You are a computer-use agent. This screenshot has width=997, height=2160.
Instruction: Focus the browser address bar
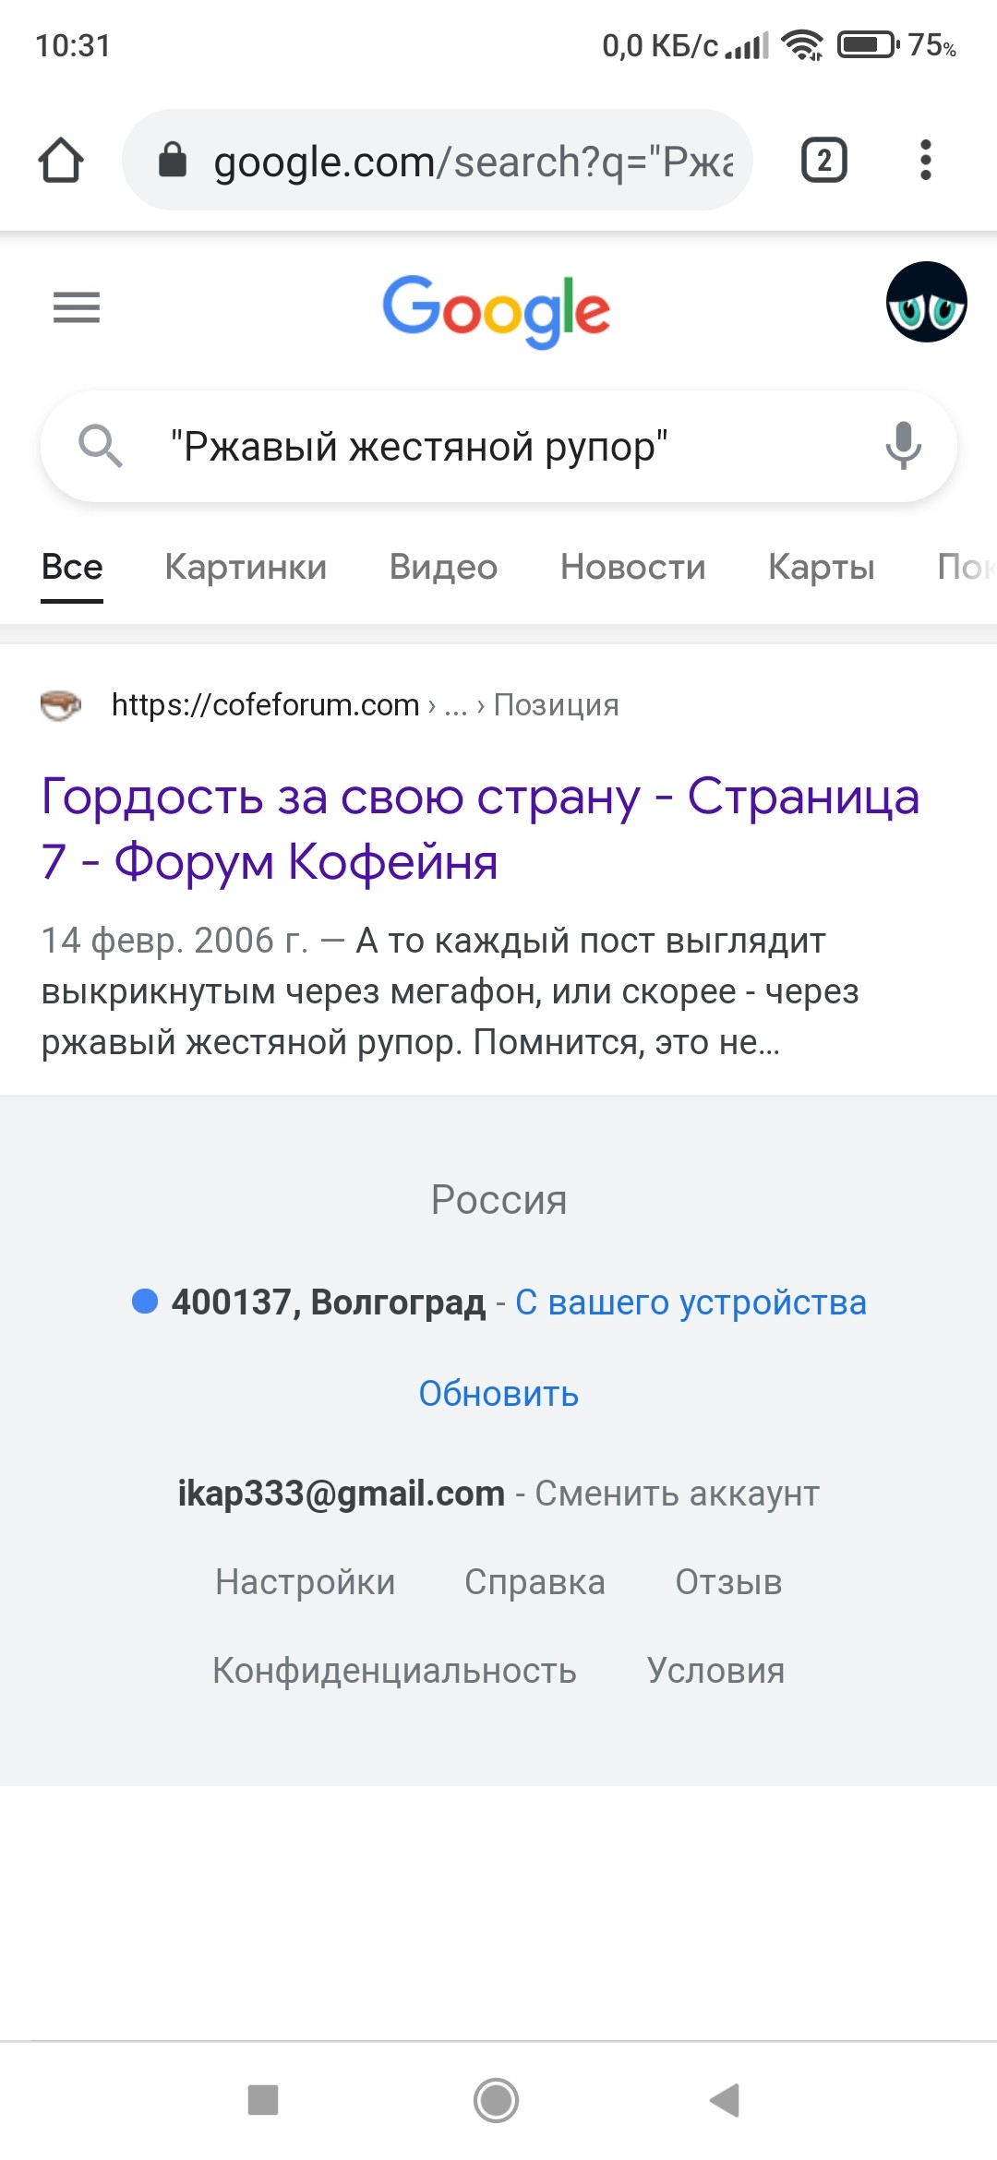(x=462, y=161)
